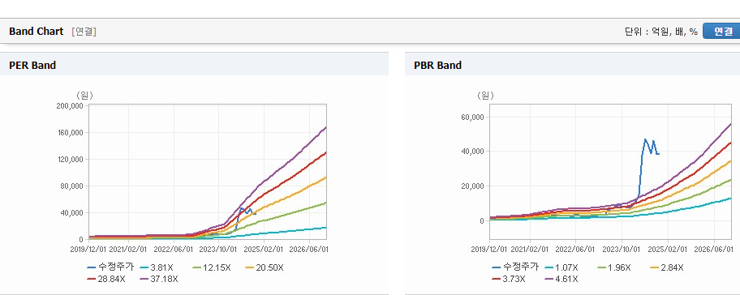Click the 120,000 y-axis label in PER chart

point(70,160)
